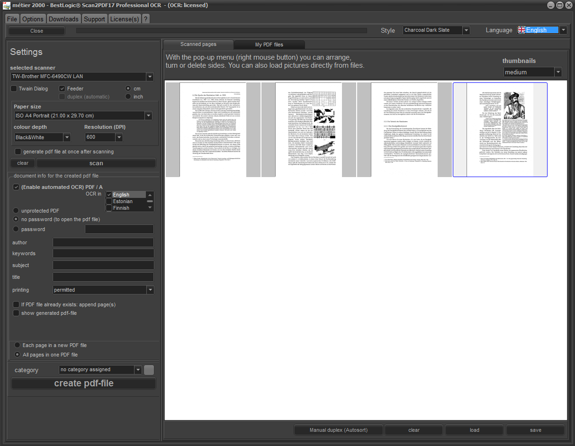
Task: Enable the Twain Dialog checkbox
Action: coord(14,89)
